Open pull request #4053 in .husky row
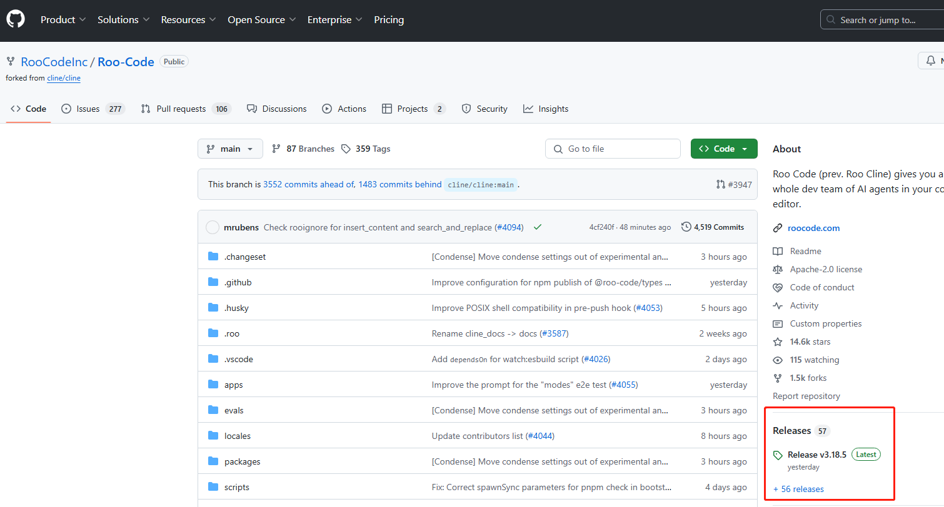Screen dimensions: 944x507 [648, 308]
